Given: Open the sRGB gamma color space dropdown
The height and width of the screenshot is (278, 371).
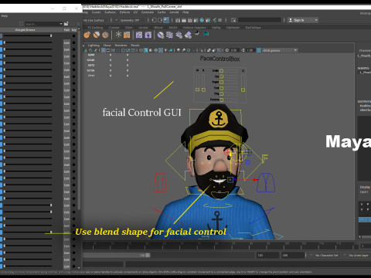Looking at the screenshot, I should (280, 50).
